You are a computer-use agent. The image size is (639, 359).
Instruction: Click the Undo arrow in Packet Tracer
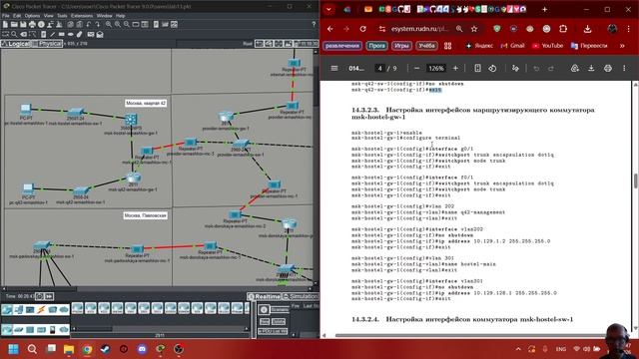pyautogui.click(x=89, y=25)
